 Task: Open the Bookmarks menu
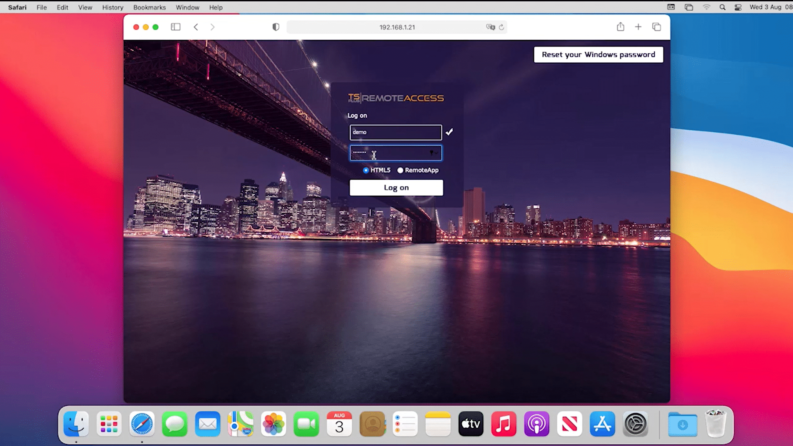point(149,7)
